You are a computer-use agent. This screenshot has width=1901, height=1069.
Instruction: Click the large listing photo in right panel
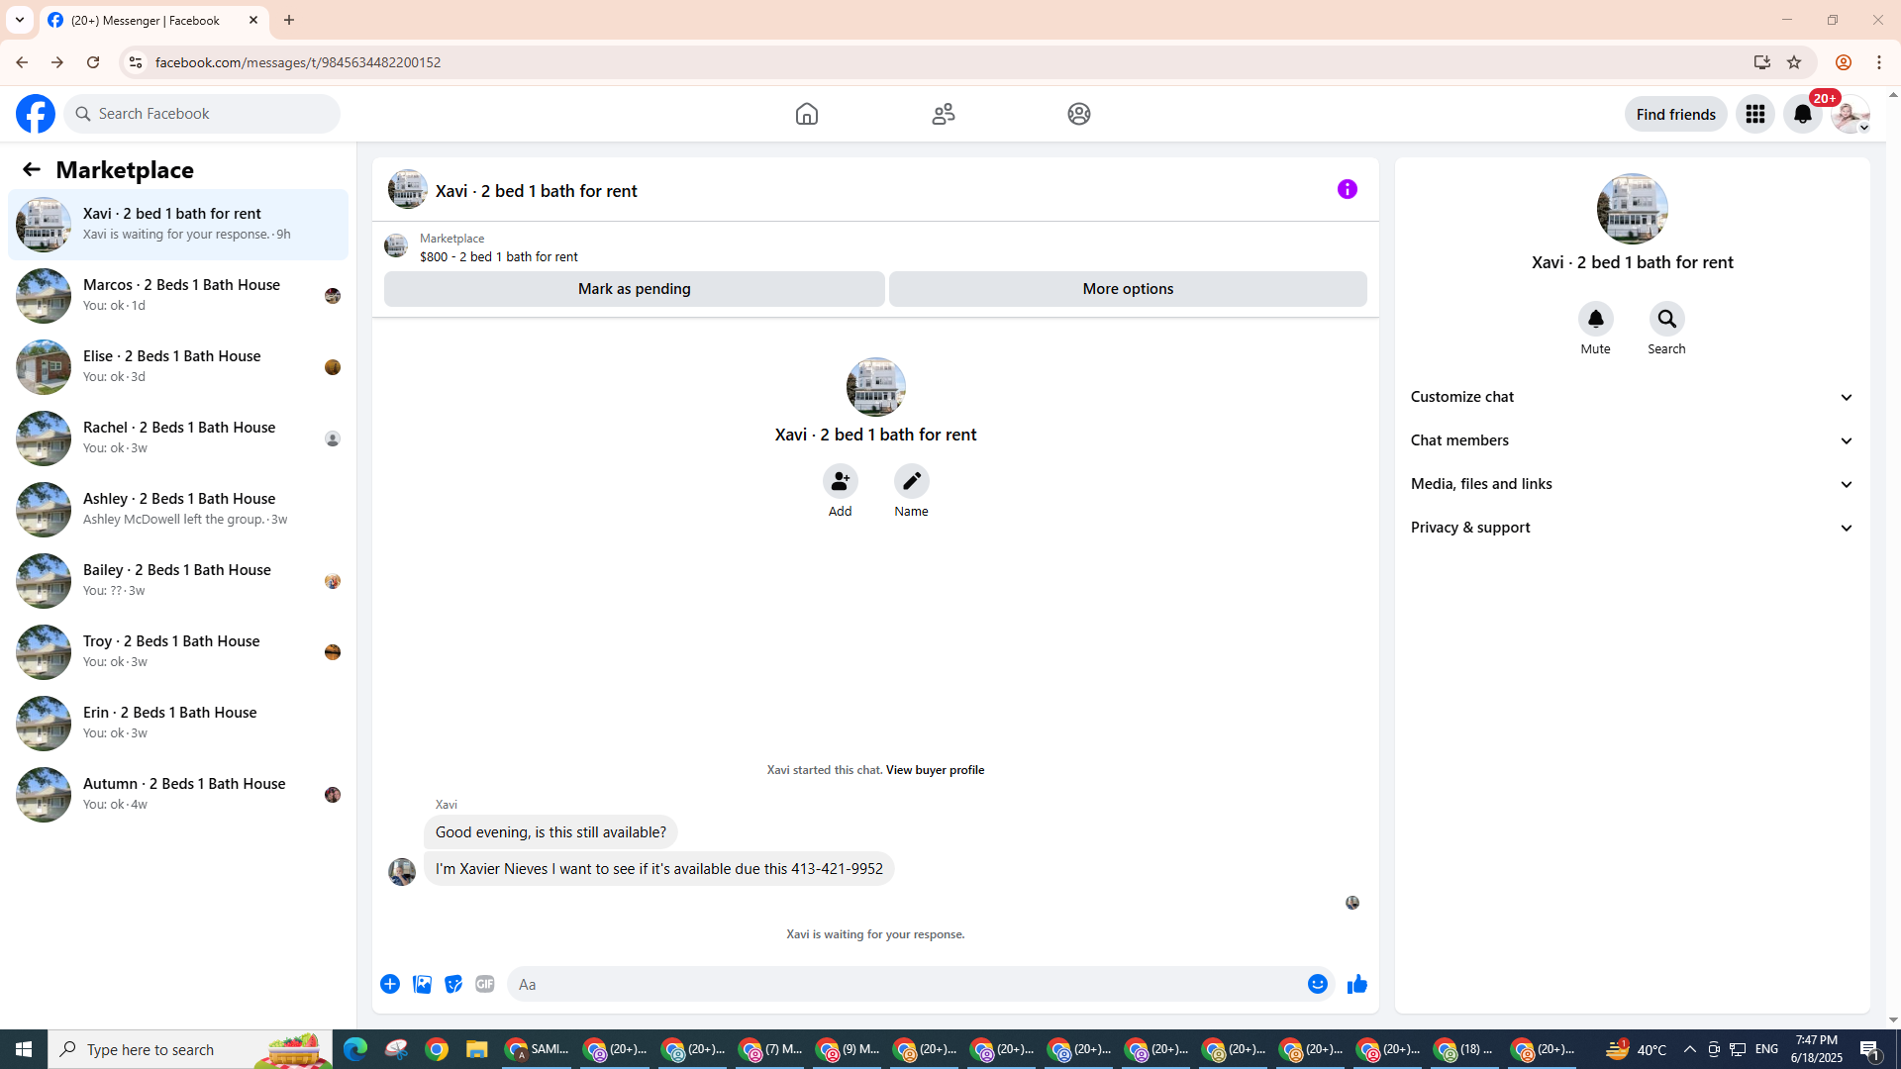pyautogui.click(x=1633, y=209)
